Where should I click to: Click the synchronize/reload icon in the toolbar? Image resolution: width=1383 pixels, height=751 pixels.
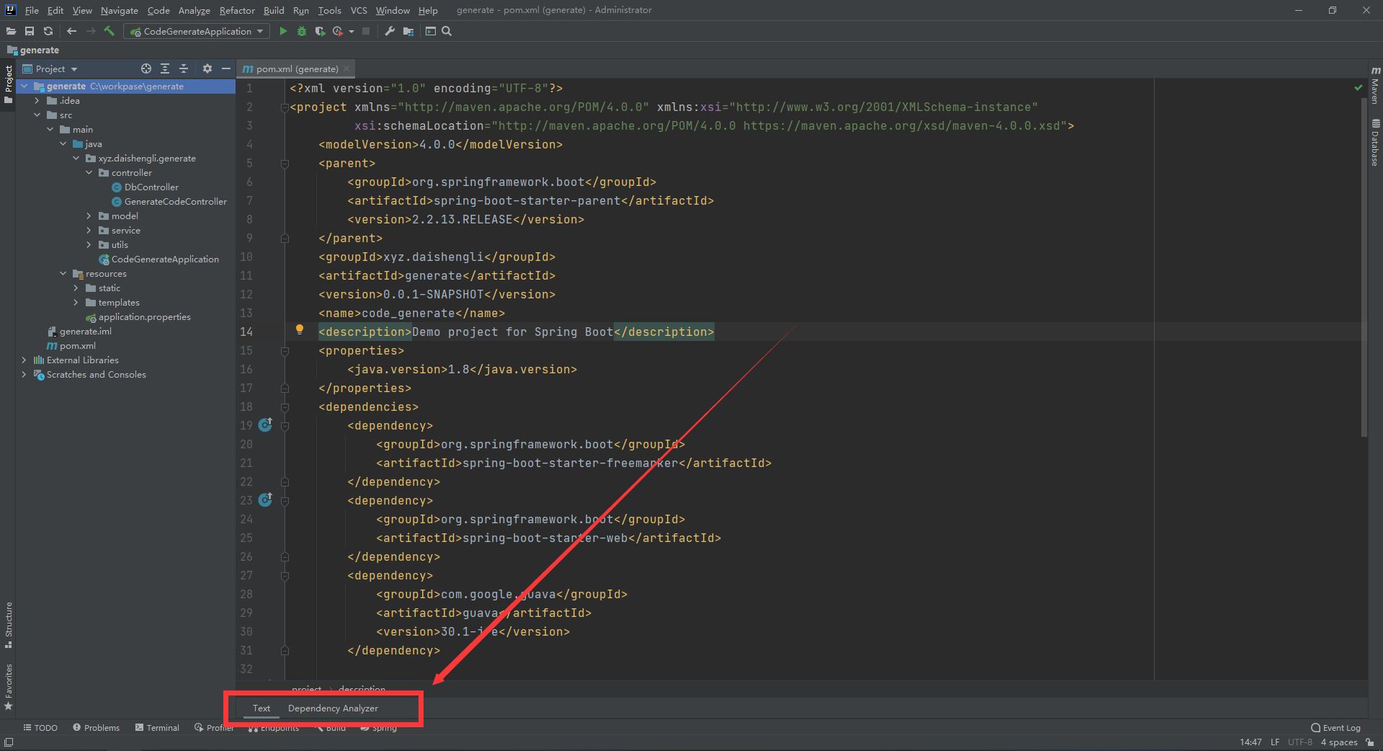tap(48, 31)
